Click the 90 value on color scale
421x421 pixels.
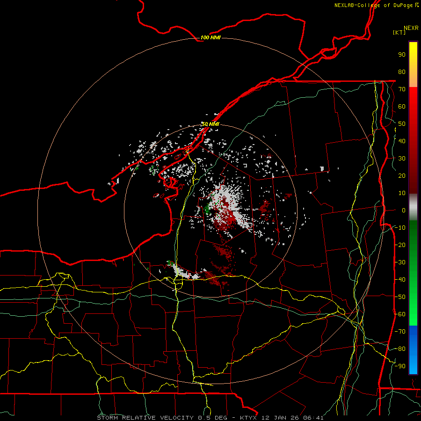[x=402, y=55]
